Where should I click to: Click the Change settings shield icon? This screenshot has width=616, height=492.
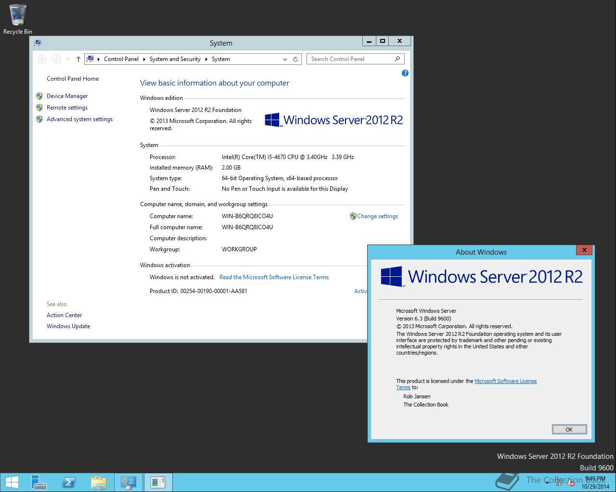coord(353,216)
